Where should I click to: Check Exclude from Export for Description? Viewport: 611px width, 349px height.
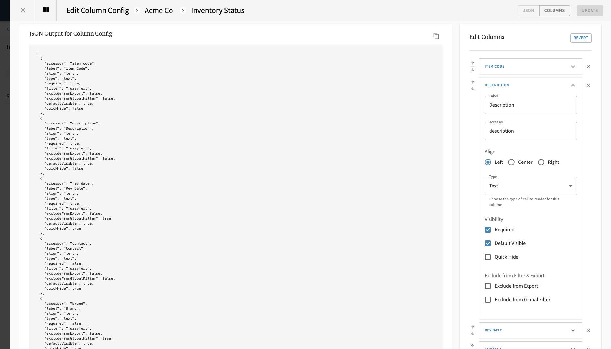pyautogui.click(x=488, y=286)
